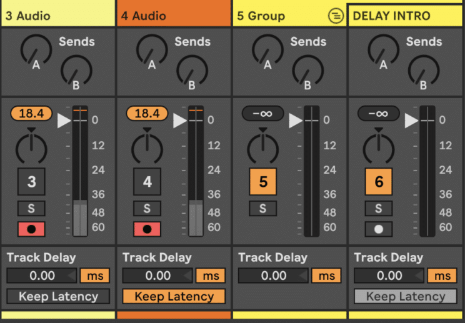
Task: Adjust Send B knob on 5 Group
Action: 308,71
